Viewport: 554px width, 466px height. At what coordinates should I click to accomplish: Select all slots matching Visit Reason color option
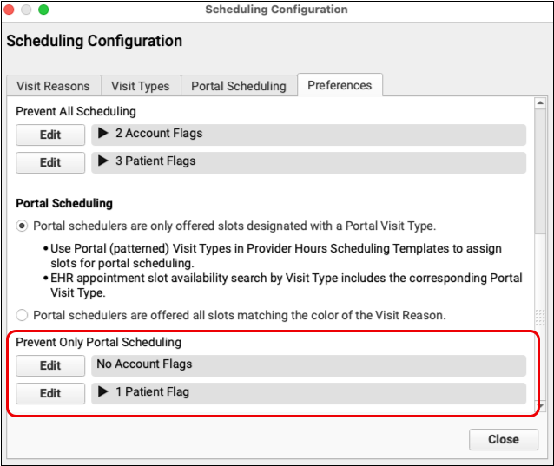tap(22, 315)
